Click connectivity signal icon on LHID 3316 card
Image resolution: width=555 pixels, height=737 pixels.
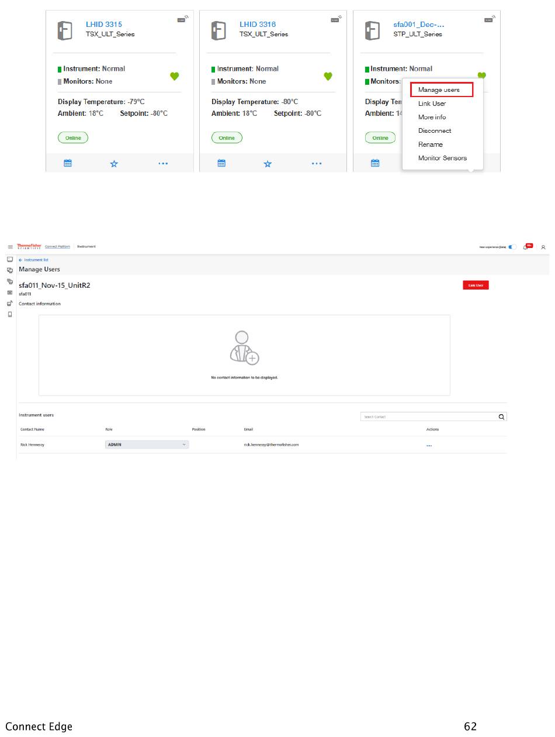(x=336, y=19)
